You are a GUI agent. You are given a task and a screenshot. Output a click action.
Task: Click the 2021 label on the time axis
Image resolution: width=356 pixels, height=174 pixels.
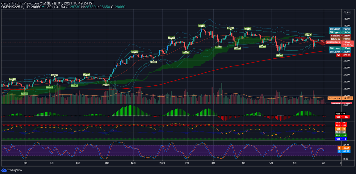tap(162, 163)
